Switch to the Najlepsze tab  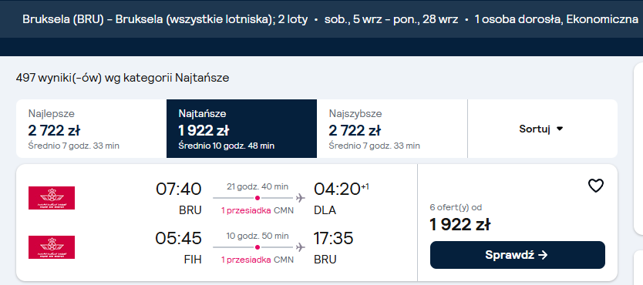92,129
